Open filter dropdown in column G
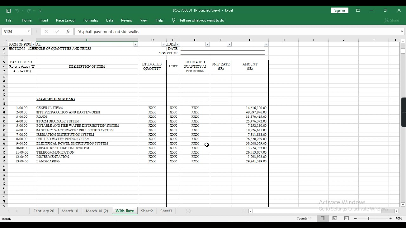Image resolution: width=406 pixels, height=228 pixels. click(x=266, y=44)
